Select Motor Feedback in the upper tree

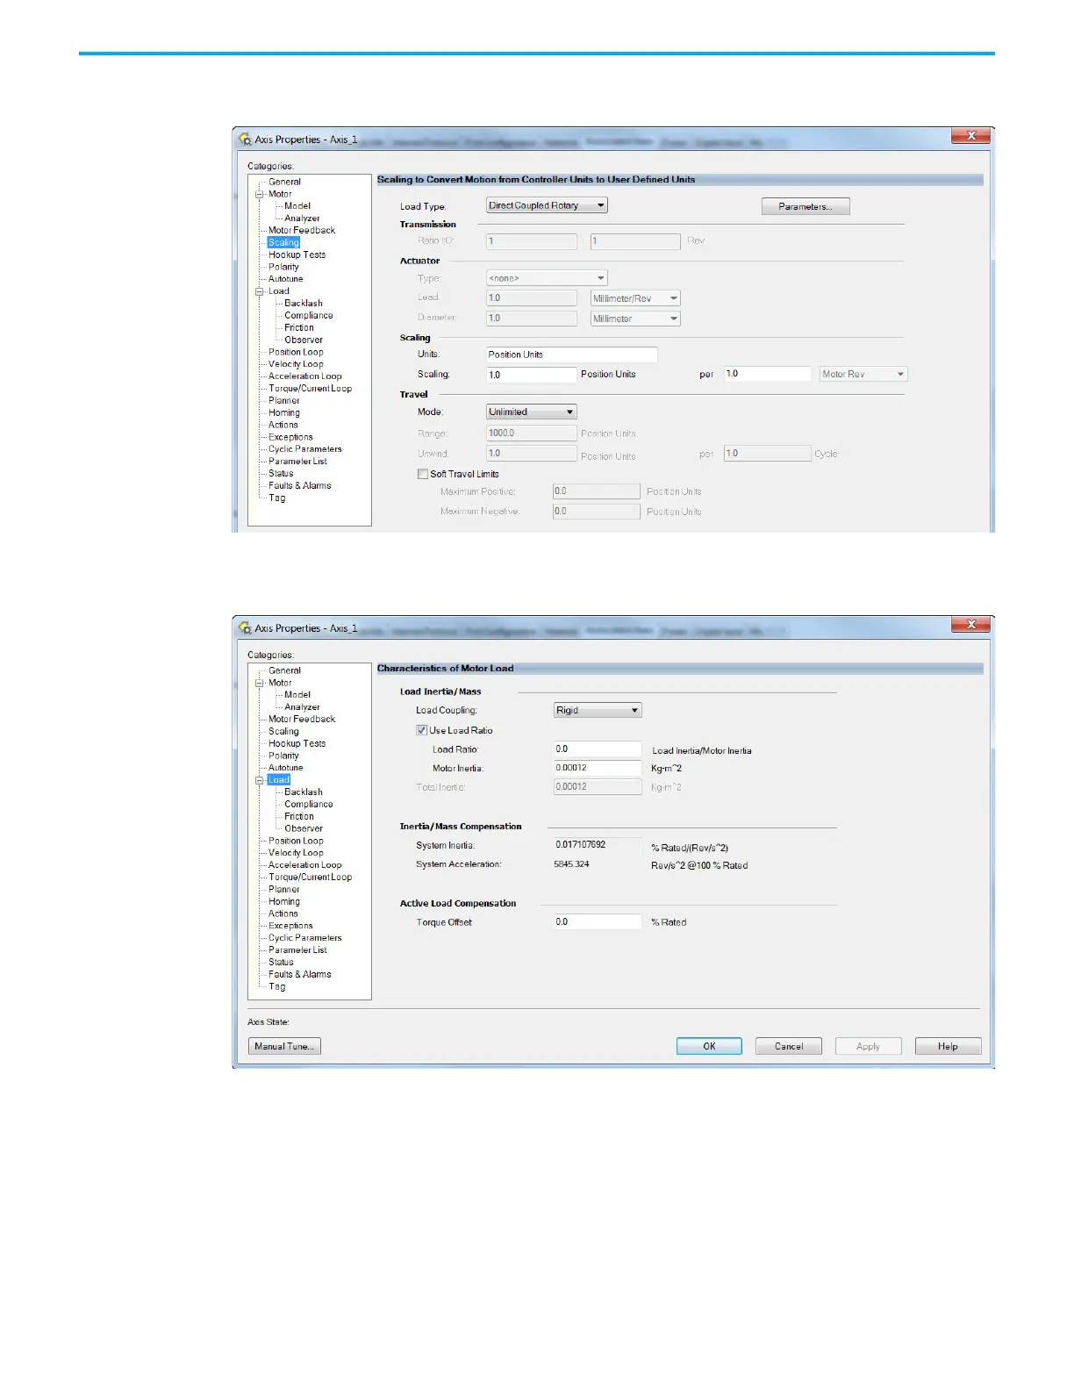tap(302, 231)
